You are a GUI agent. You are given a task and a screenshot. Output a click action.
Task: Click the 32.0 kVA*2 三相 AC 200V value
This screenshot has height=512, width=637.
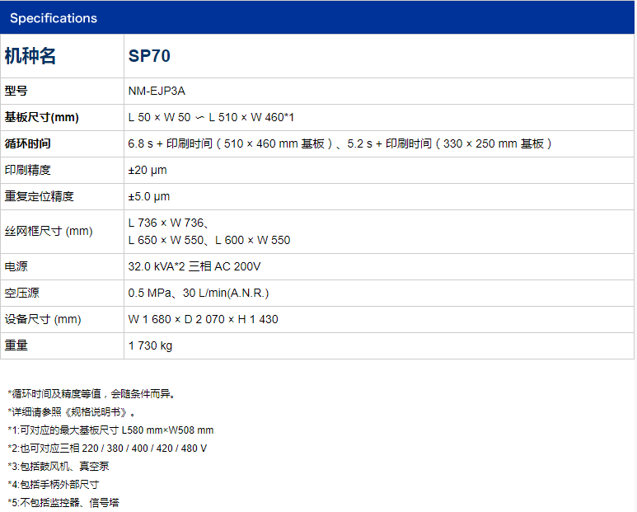pyautogui.click(x=194, y=266)
